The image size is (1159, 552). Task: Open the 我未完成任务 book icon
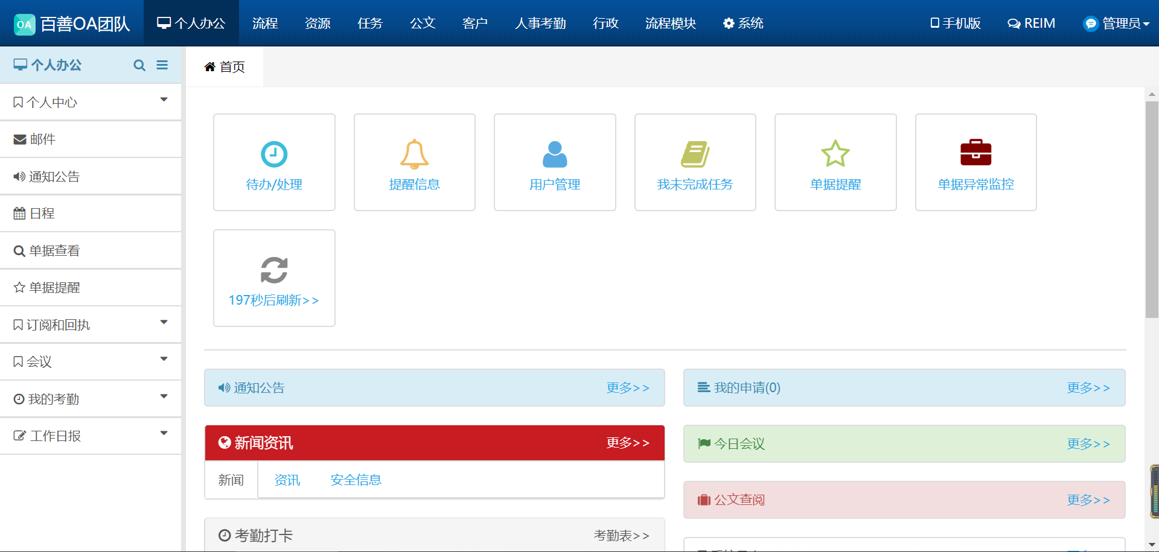[x=695, y=154]
